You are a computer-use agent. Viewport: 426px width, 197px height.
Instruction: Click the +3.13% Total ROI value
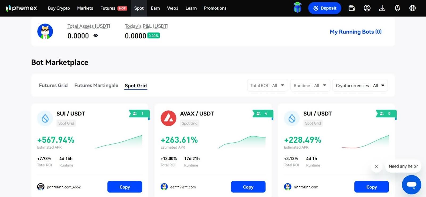coord(291,158)
